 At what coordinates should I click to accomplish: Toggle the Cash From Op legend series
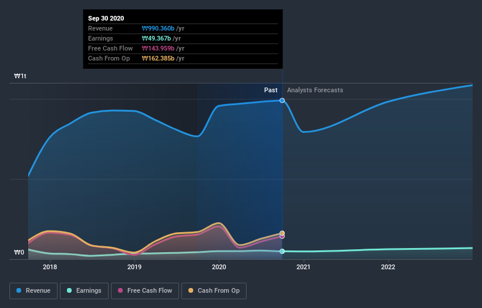coord(214,291)
